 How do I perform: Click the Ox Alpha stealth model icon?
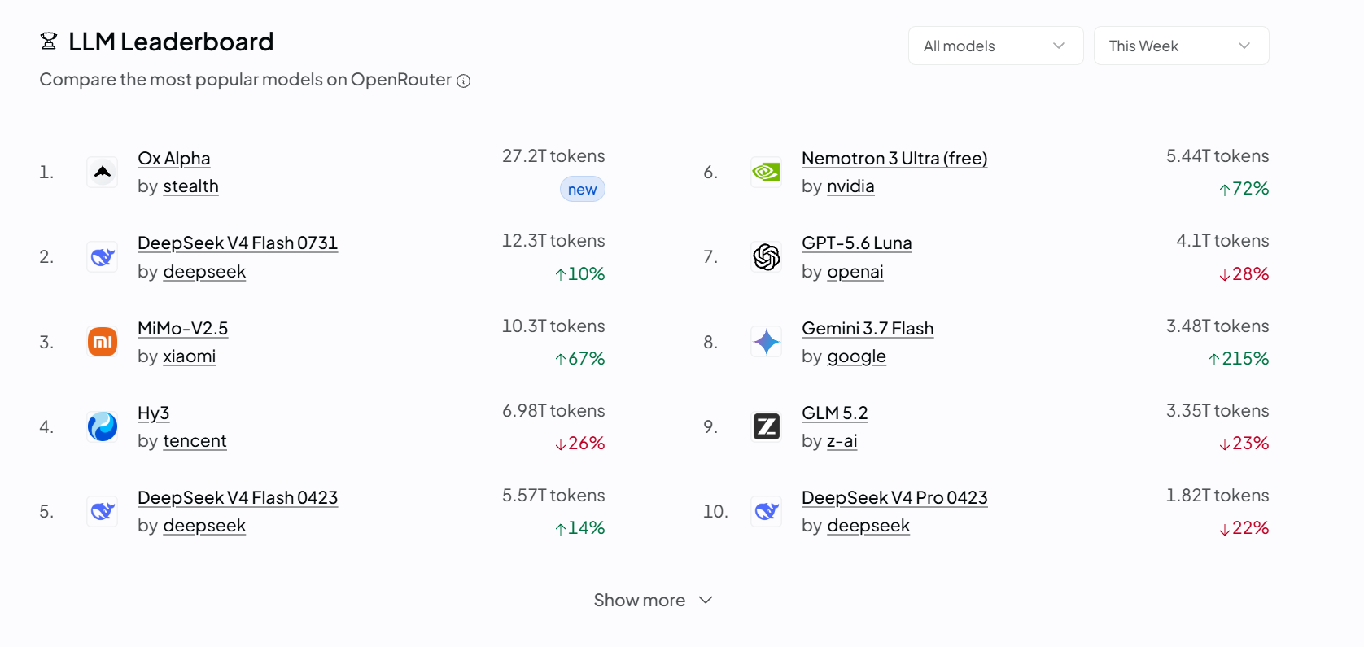(x=103, y=173)
